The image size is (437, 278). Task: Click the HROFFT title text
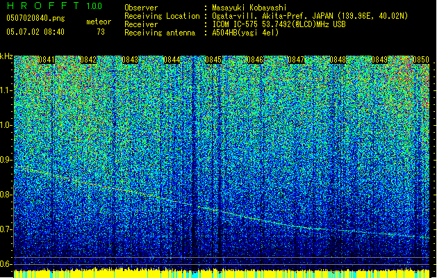tap(40, 6)
